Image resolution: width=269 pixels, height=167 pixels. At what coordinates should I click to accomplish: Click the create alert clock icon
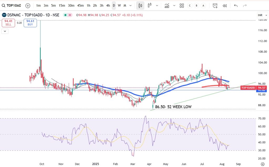[x=215, y=6]
